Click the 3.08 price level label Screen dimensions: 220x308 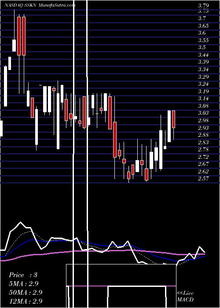(x=203, y=106)
